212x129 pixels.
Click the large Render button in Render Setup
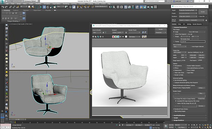click(x=203, y=12)
